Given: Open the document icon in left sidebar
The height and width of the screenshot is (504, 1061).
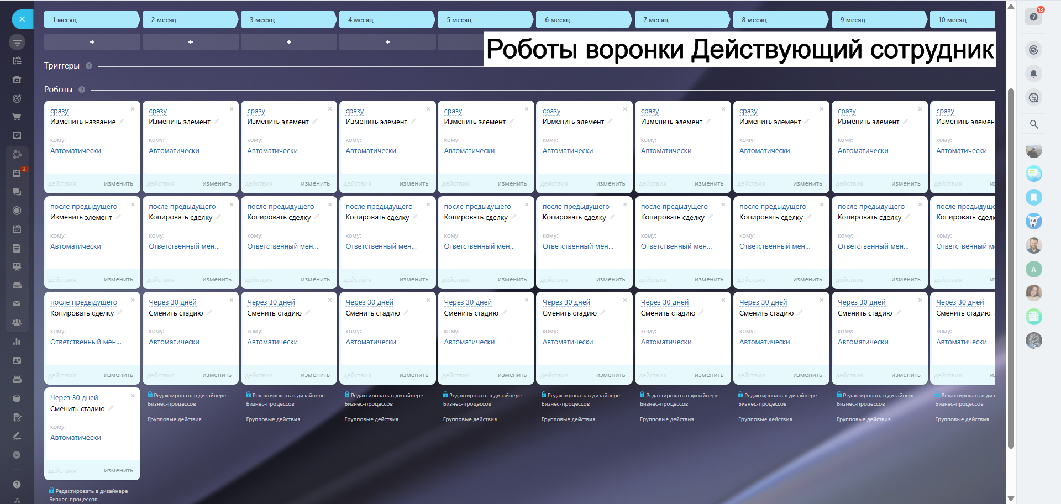Looking at the screenshot, I should point(17,248).
